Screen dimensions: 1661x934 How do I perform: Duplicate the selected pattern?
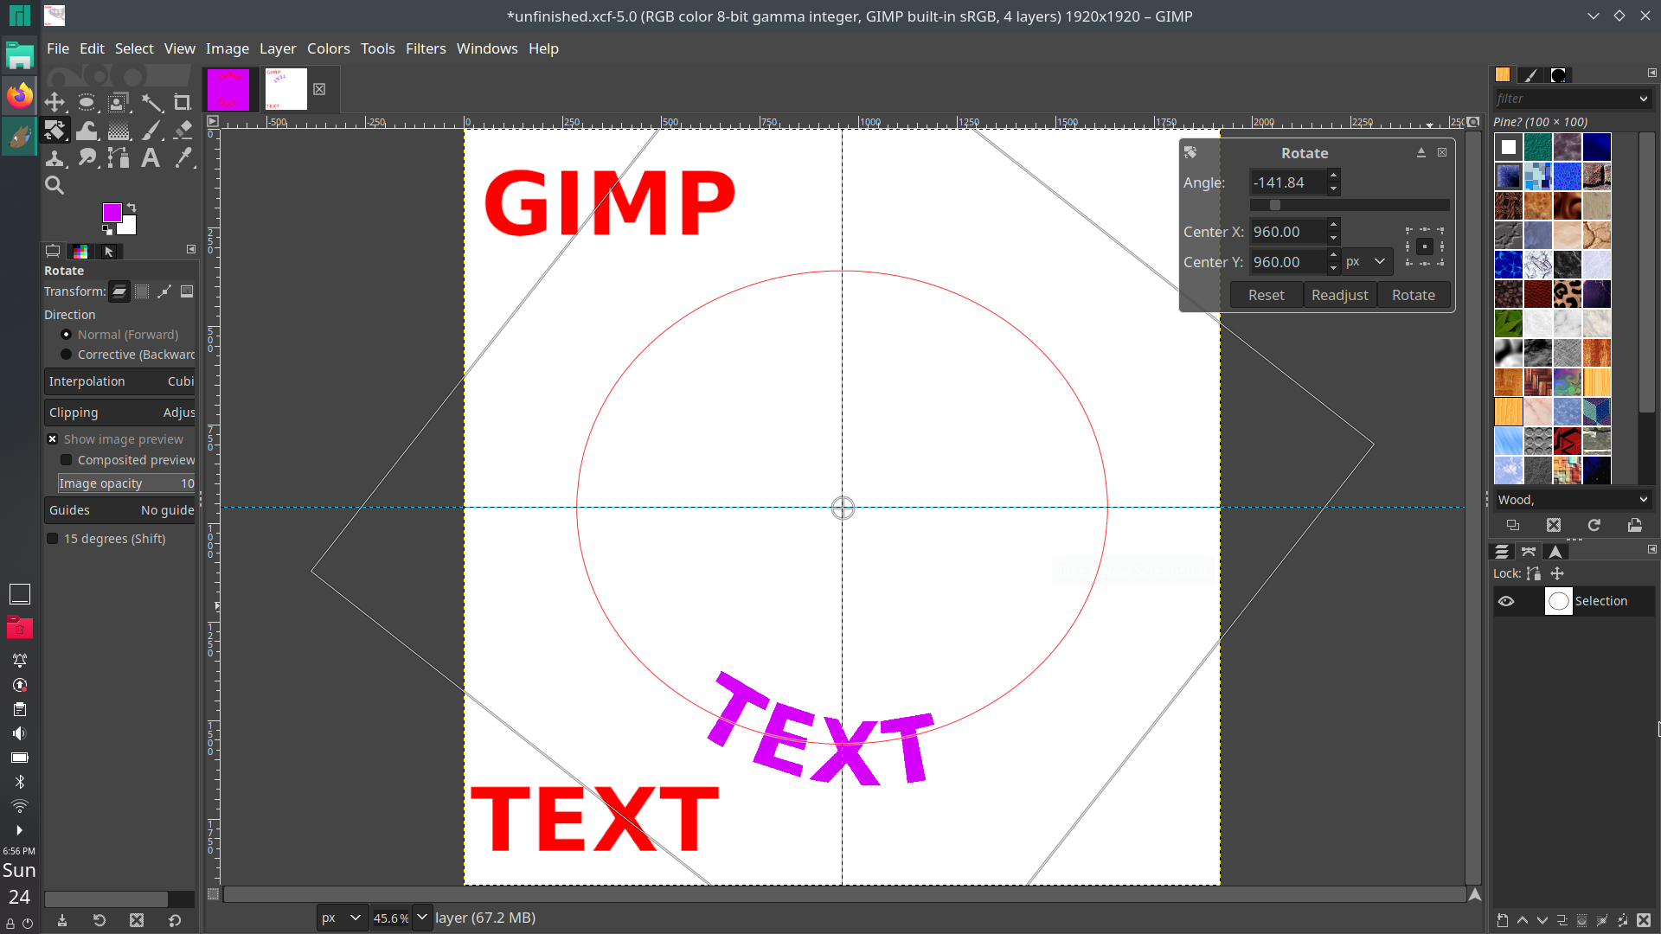[1513, 525]
